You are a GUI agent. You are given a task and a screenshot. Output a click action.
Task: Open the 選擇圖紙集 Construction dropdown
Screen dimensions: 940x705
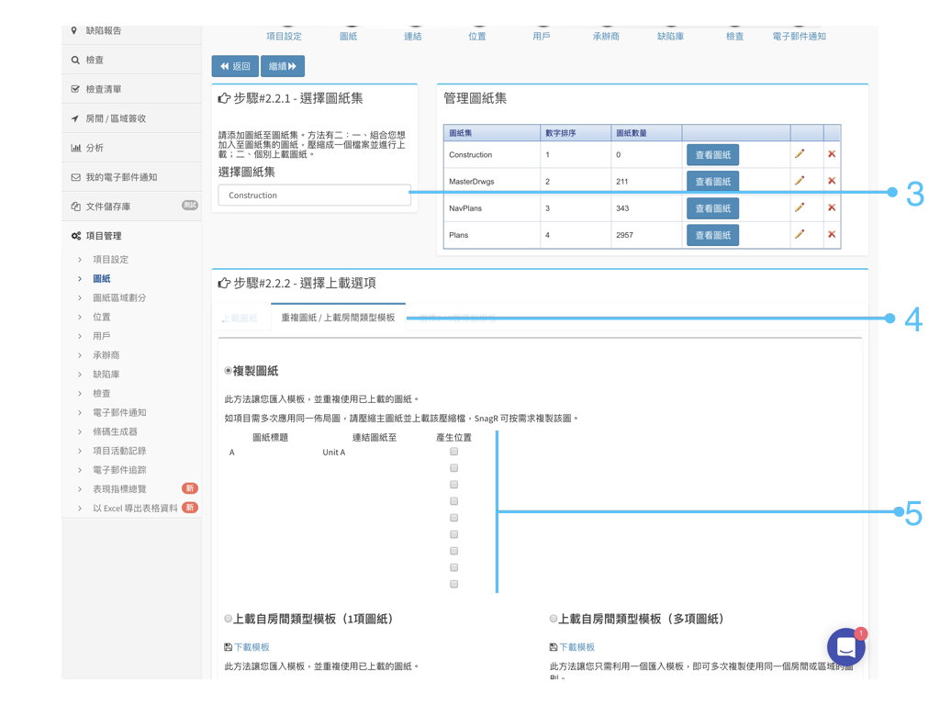tap(314, 196)
